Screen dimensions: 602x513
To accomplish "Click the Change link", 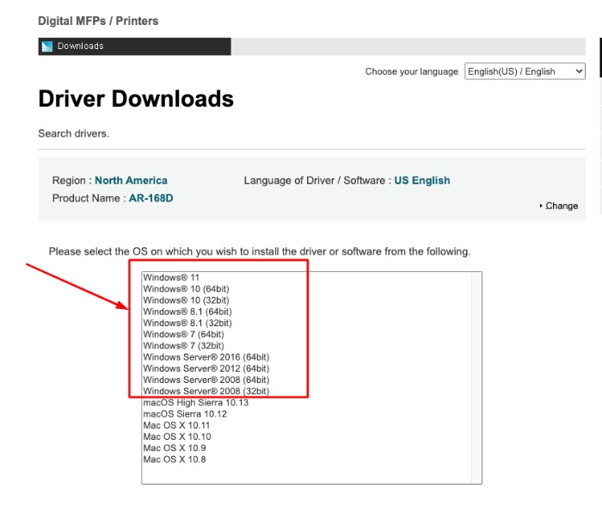I will (x=562, y=206).
